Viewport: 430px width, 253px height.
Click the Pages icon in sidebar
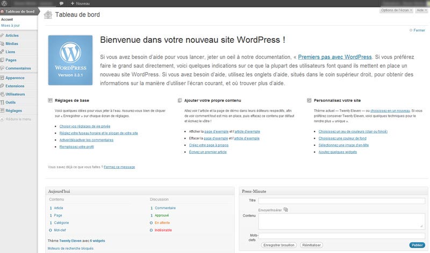click(x=2, y=60)
